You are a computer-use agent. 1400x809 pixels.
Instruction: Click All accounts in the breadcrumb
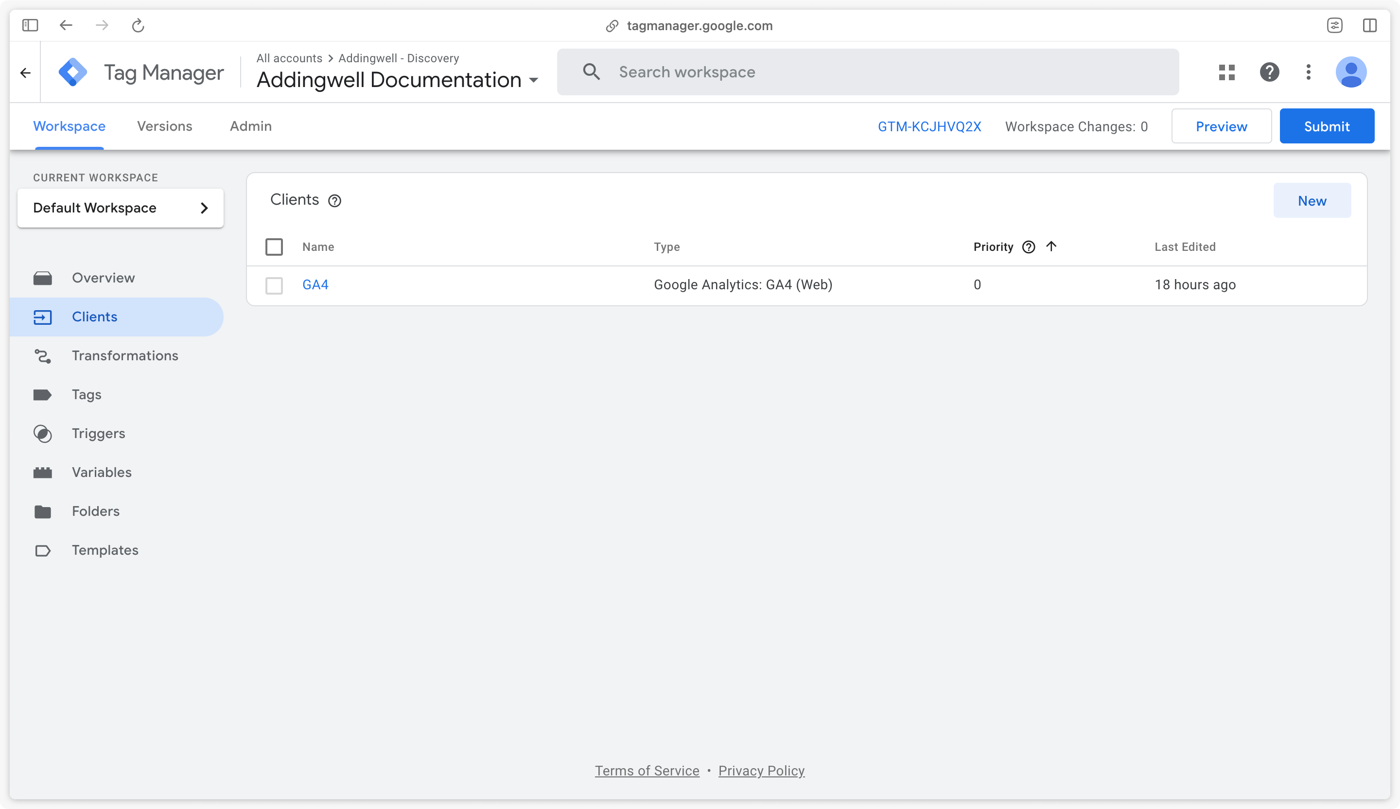[289, 58]
